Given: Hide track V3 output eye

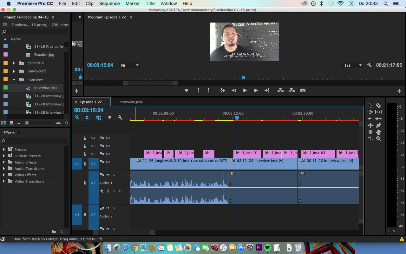Looking at the screenshot, I should (108, 146).
